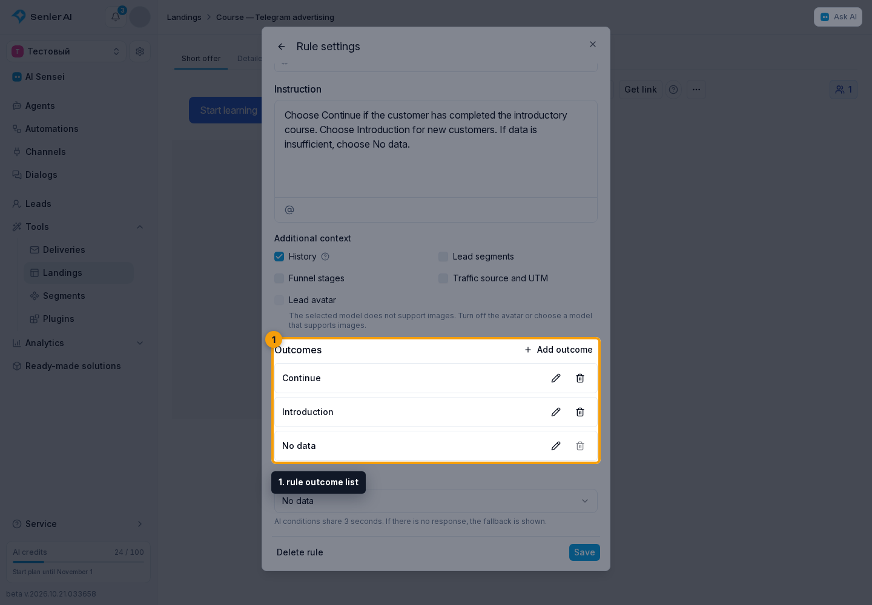Open the No data fallback dropdown
The height and width of the screenshot is (605, 872).
436,501
